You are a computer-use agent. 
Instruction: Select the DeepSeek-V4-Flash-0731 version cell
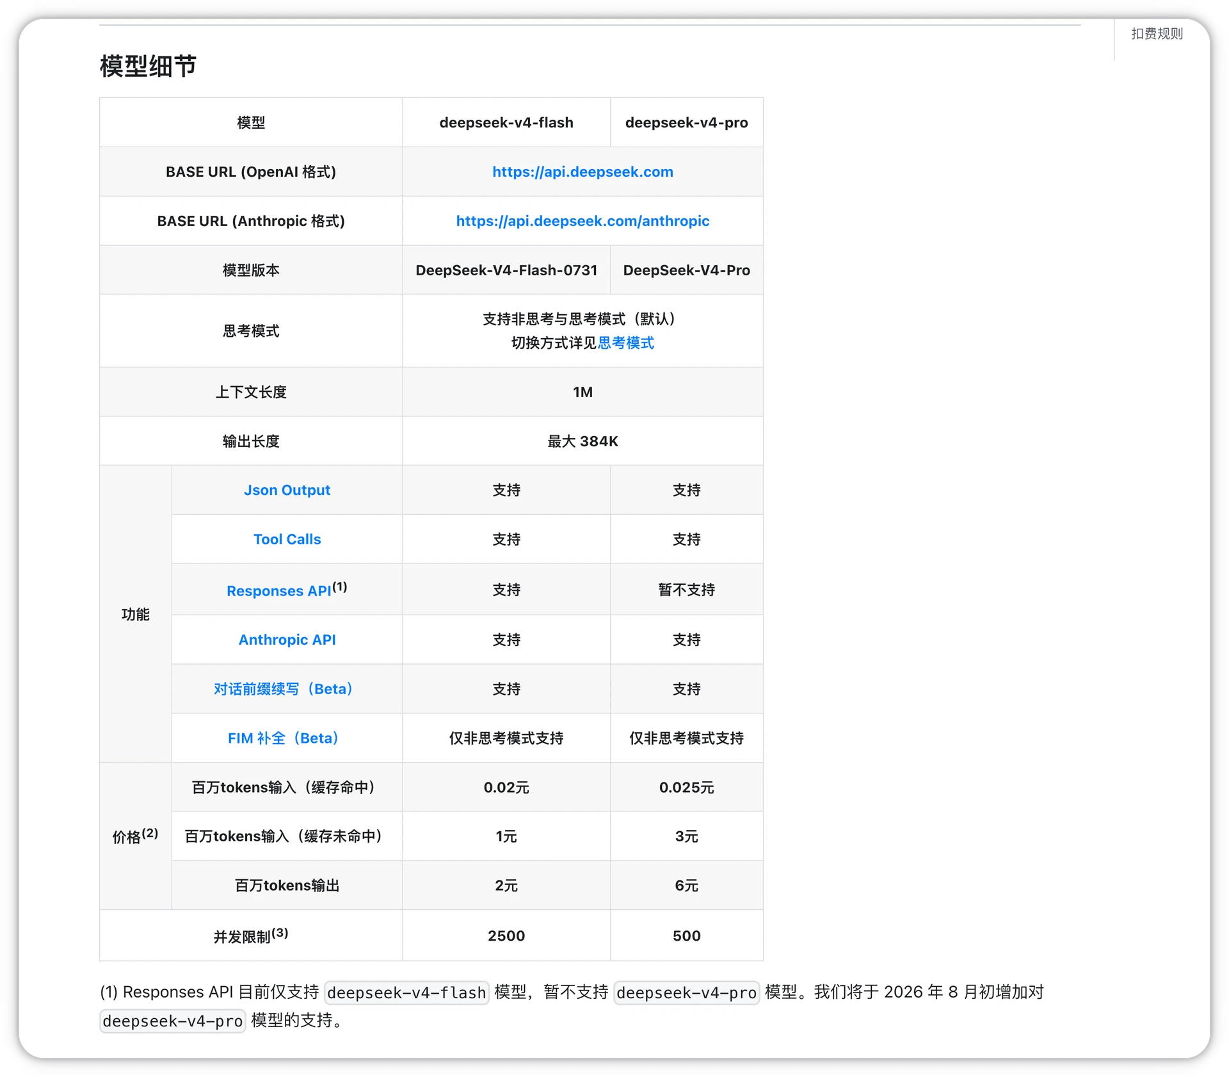pyautogui.click(x=506, y=270)
